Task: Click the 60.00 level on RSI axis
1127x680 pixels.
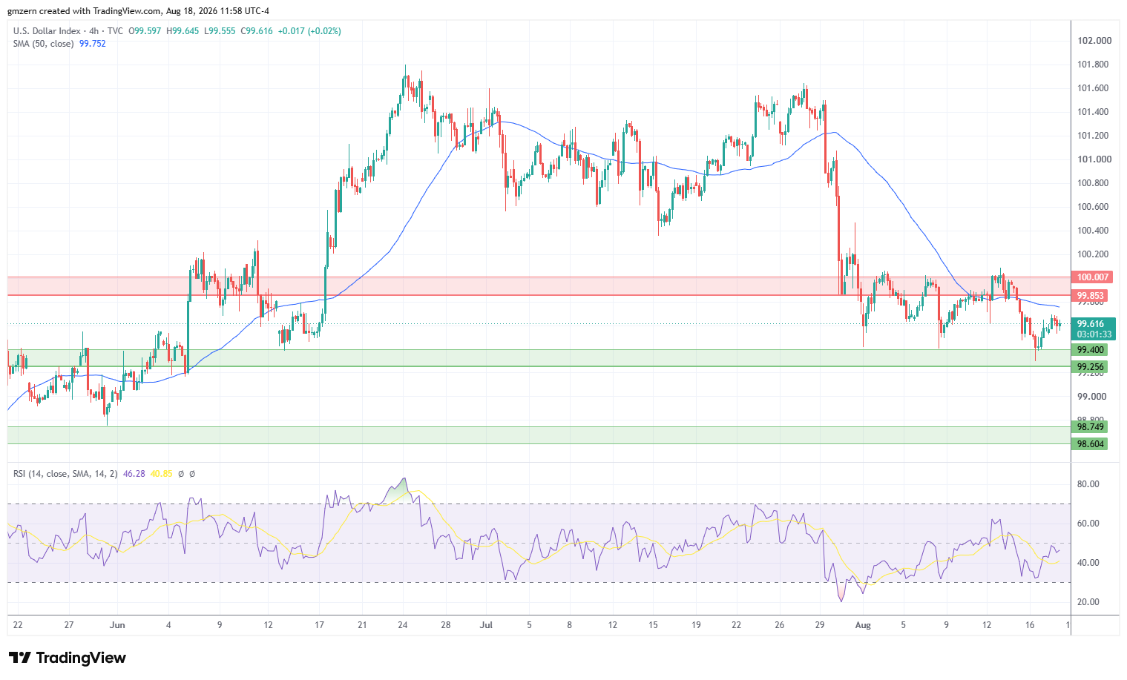Action: [x=1088, y=524]
